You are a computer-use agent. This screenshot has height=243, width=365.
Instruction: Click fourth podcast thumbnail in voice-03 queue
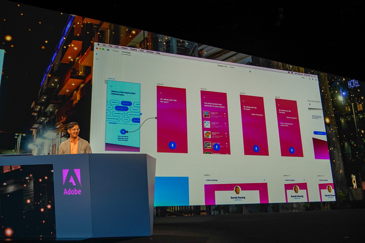208,145
